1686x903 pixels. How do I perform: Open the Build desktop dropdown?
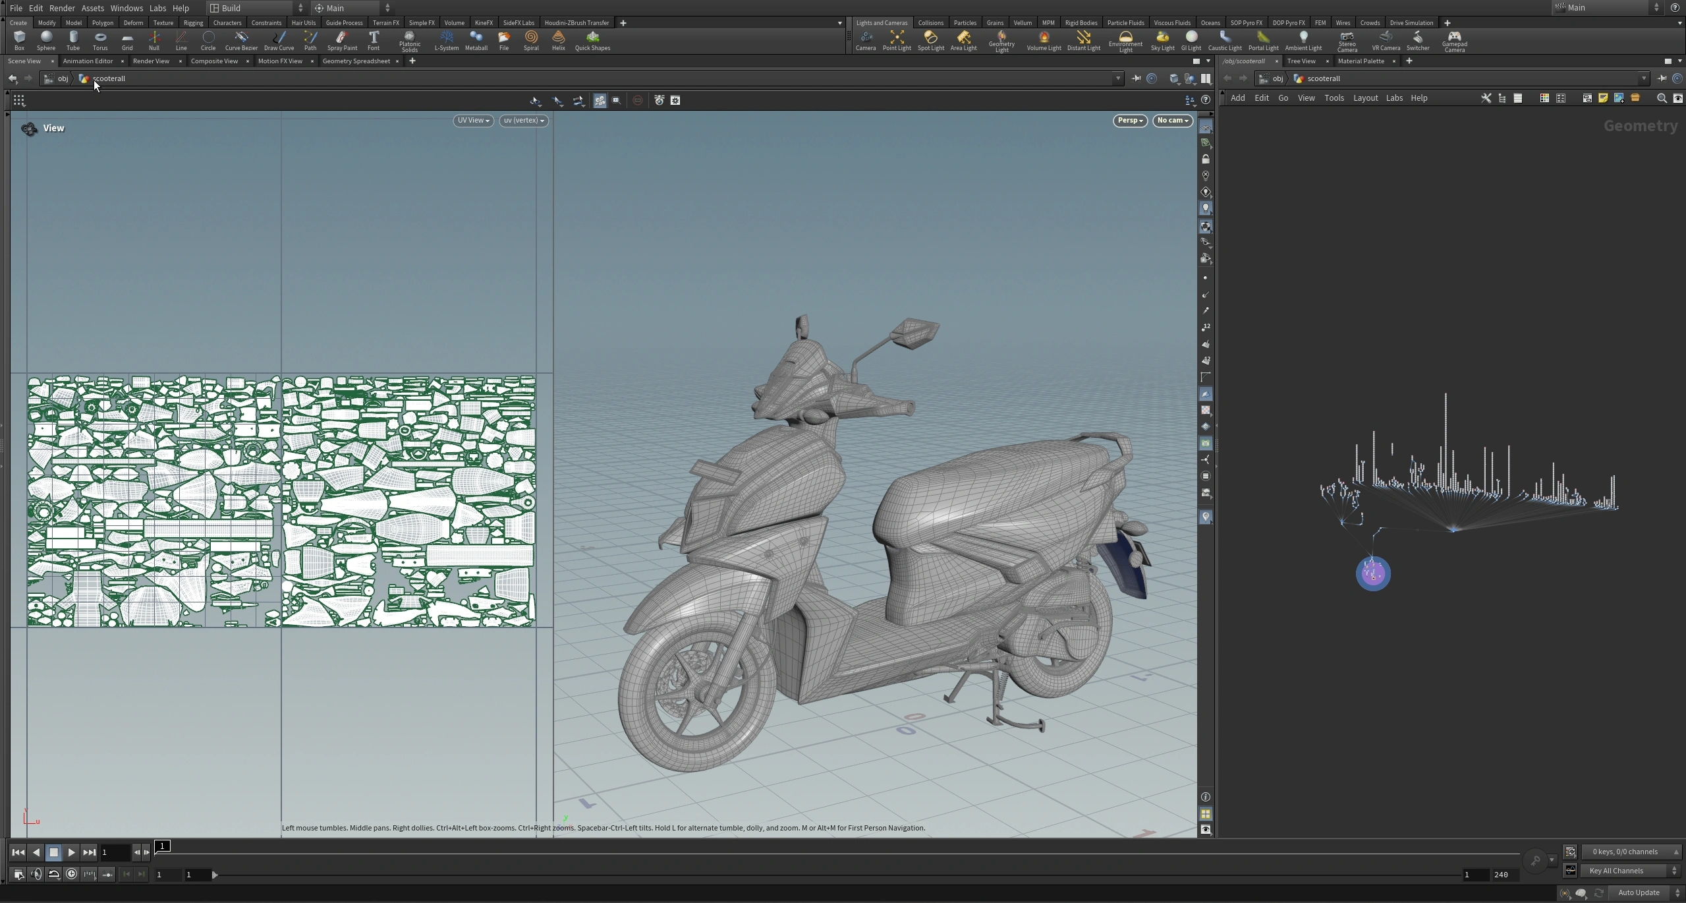pyautogui.click(x=257, y=8)
